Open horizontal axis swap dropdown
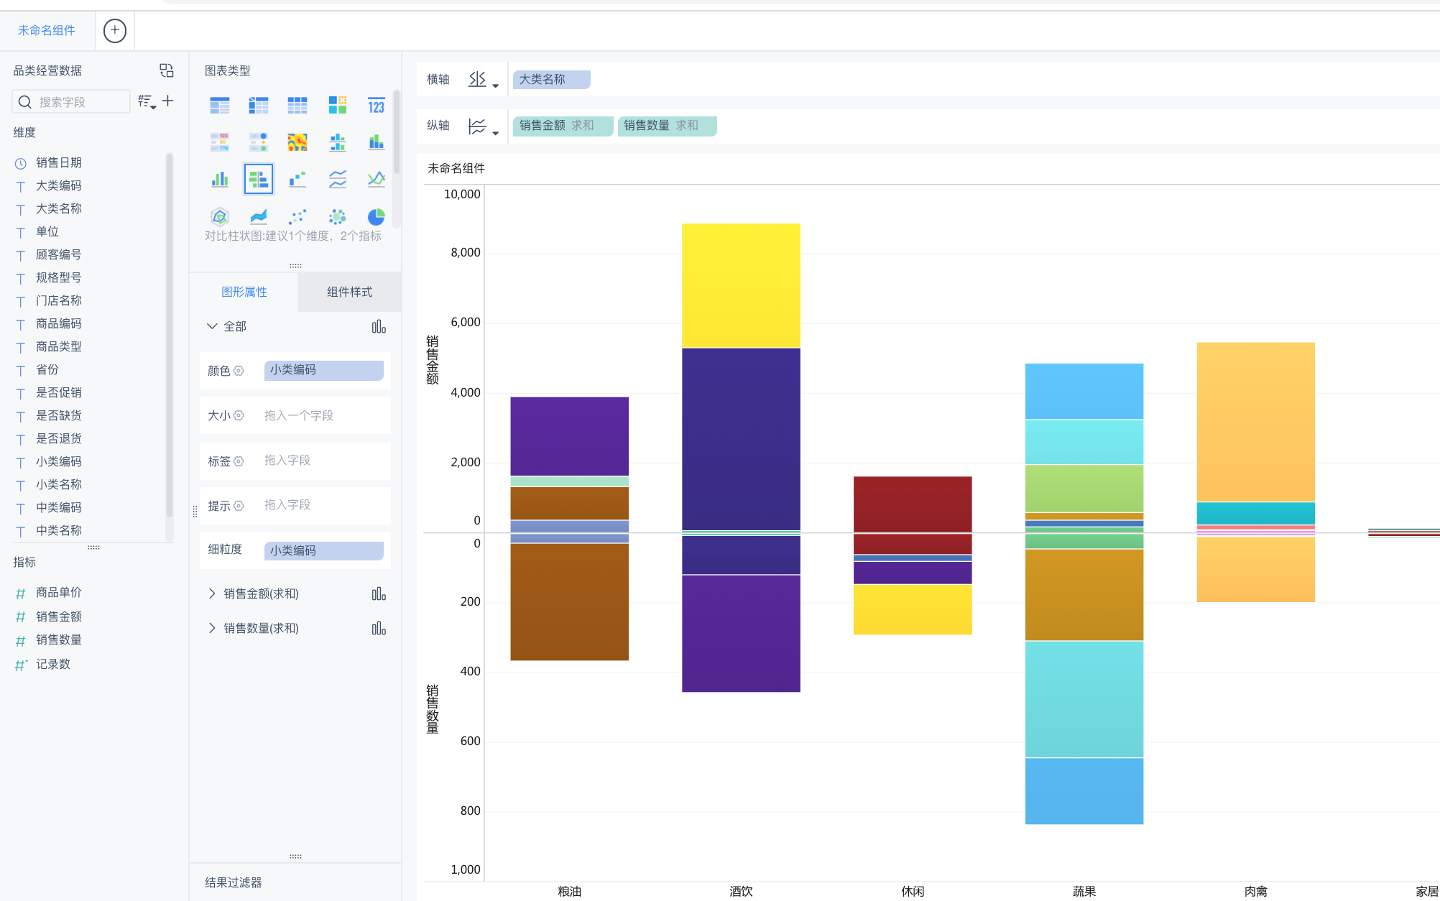This screenshot has height=901, width=1440. (x=483, y=80)
